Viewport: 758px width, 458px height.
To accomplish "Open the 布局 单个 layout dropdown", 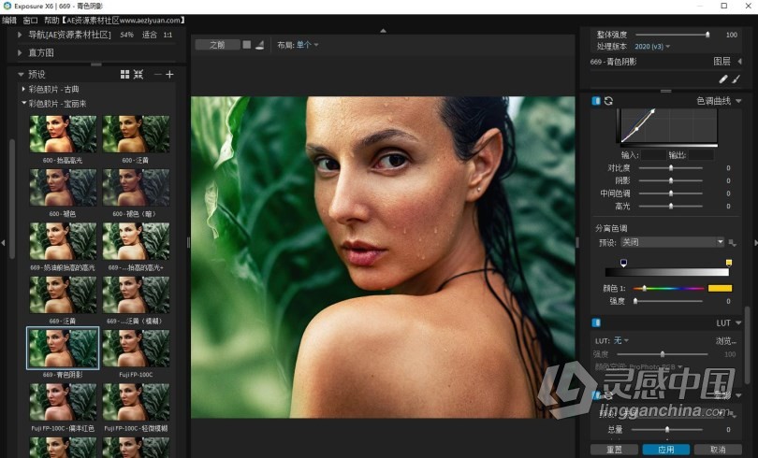I will [x=308, y=45].
